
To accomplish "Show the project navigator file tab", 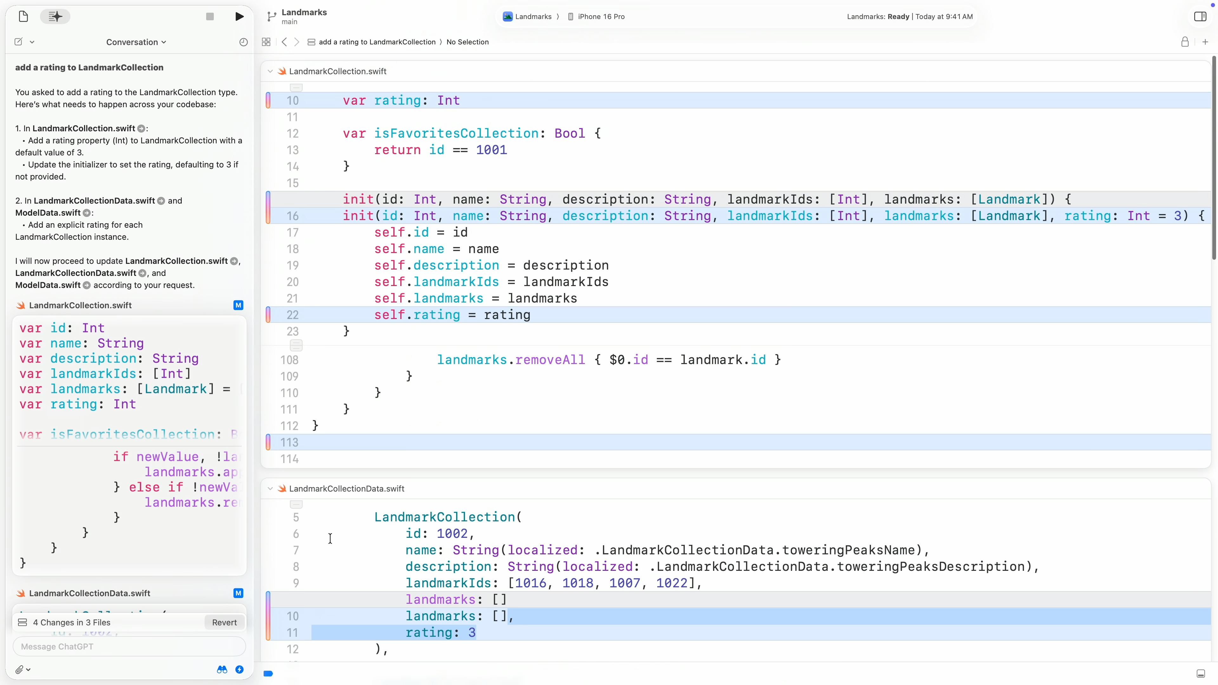I will point(23,16).
